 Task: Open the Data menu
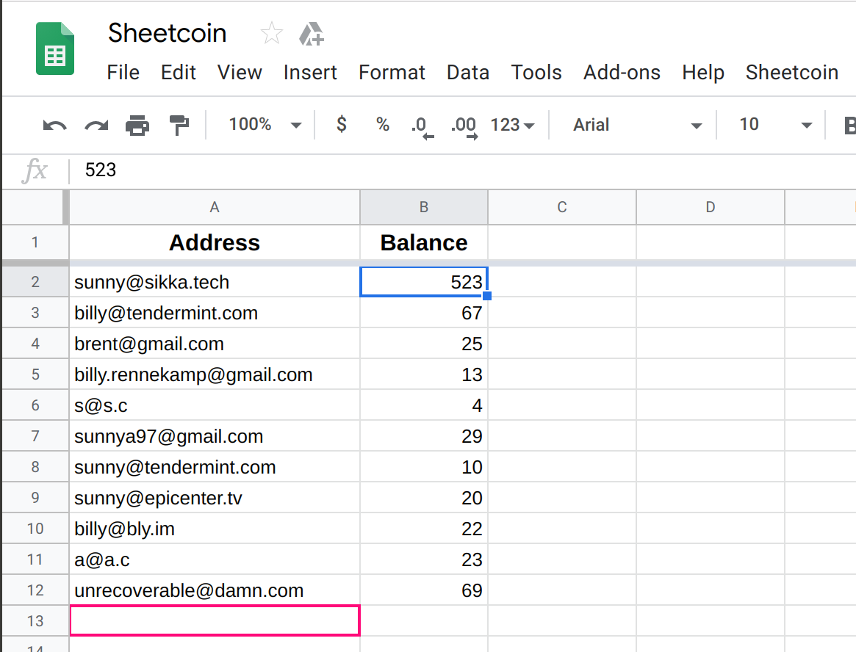pyautogui.click(x=468, y=73)
